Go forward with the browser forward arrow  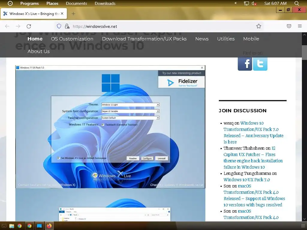pos(18,26)
